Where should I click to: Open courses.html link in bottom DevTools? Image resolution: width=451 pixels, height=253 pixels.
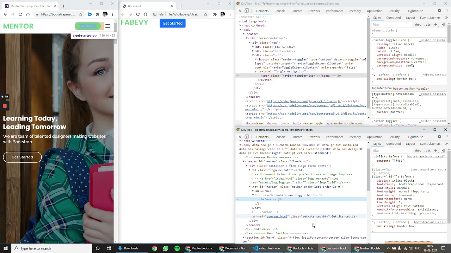(x=277, y=216)
